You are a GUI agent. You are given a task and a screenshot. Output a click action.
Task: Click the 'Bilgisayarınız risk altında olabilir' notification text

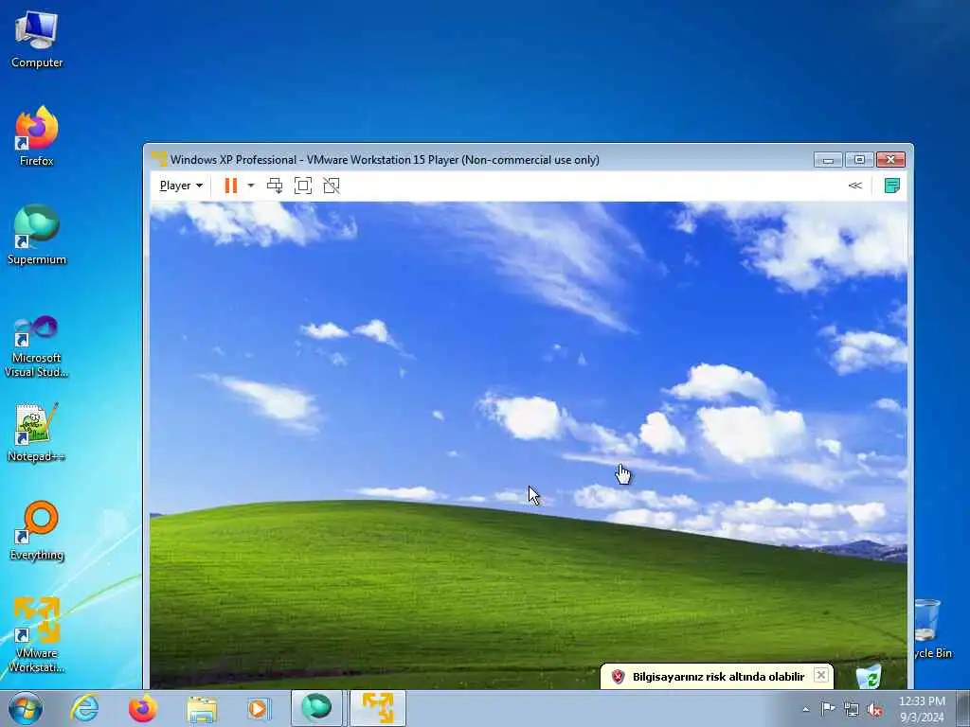718,676
